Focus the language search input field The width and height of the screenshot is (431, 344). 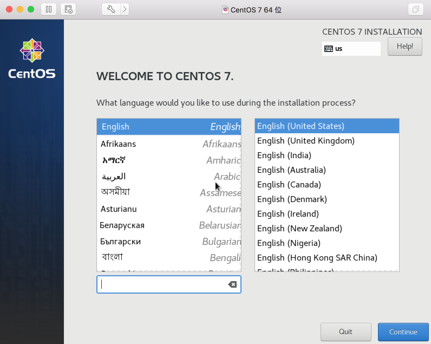point(162,284)
